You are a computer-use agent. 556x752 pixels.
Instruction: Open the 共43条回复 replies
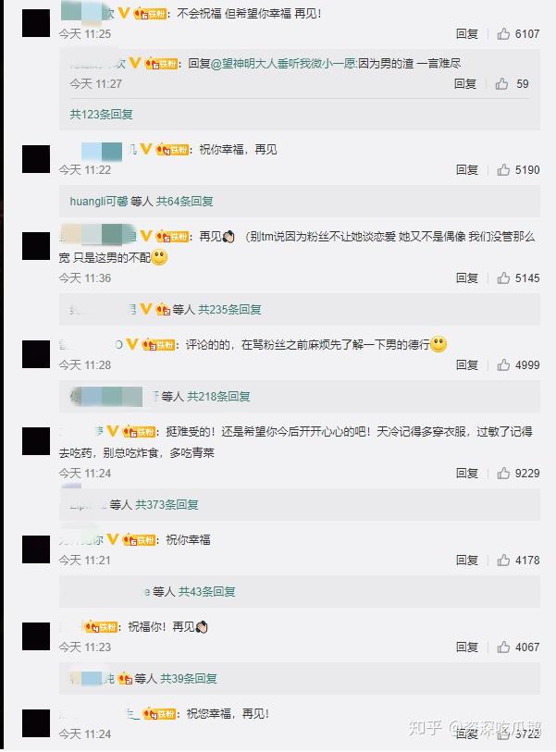pyautogui.click(x=207, y=591)
